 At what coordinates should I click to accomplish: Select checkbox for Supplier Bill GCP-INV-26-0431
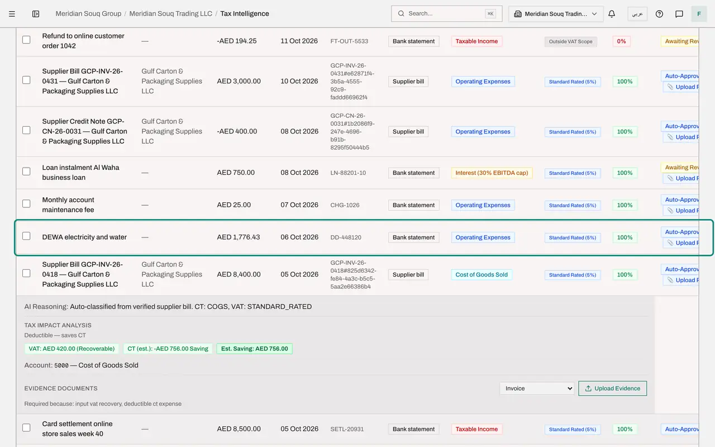click(x=26, y=80)
